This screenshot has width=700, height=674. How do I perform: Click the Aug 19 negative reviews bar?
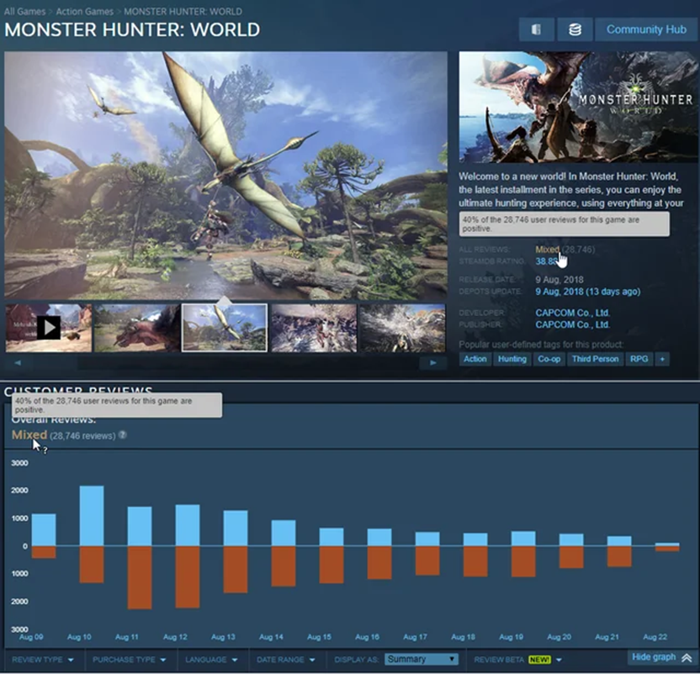coord(523,561)
